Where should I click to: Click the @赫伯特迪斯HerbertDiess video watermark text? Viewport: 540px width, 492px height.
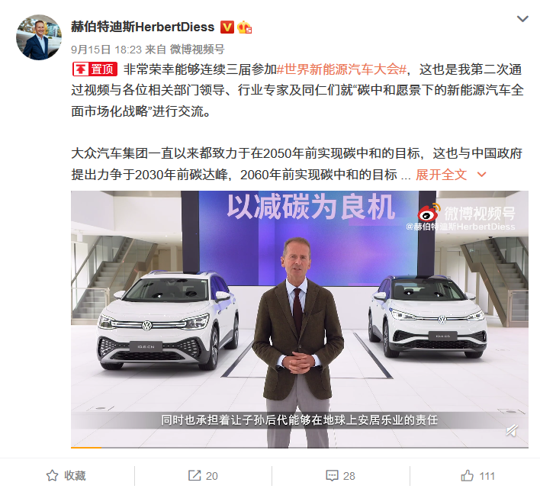[x=461, y=227]
